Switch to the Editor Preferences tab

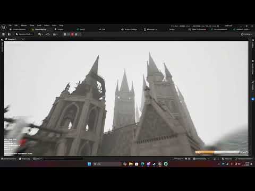[x=198, y=30]
